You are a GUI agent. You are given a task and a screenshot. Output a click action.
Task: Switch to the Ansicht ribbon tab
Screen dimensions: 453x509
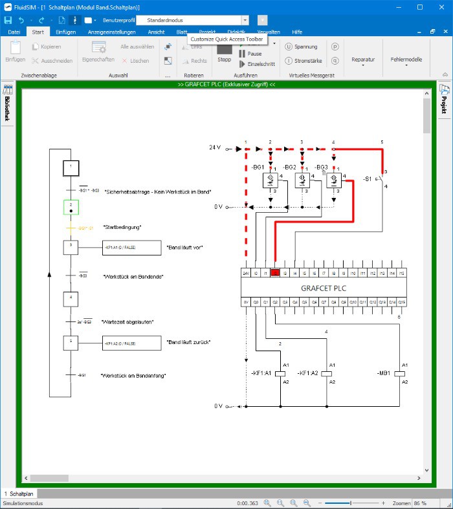[155, 31]
